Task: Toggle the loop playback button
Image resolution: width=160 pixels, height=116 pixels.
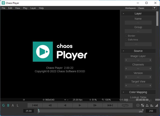Action: (125, 105)
